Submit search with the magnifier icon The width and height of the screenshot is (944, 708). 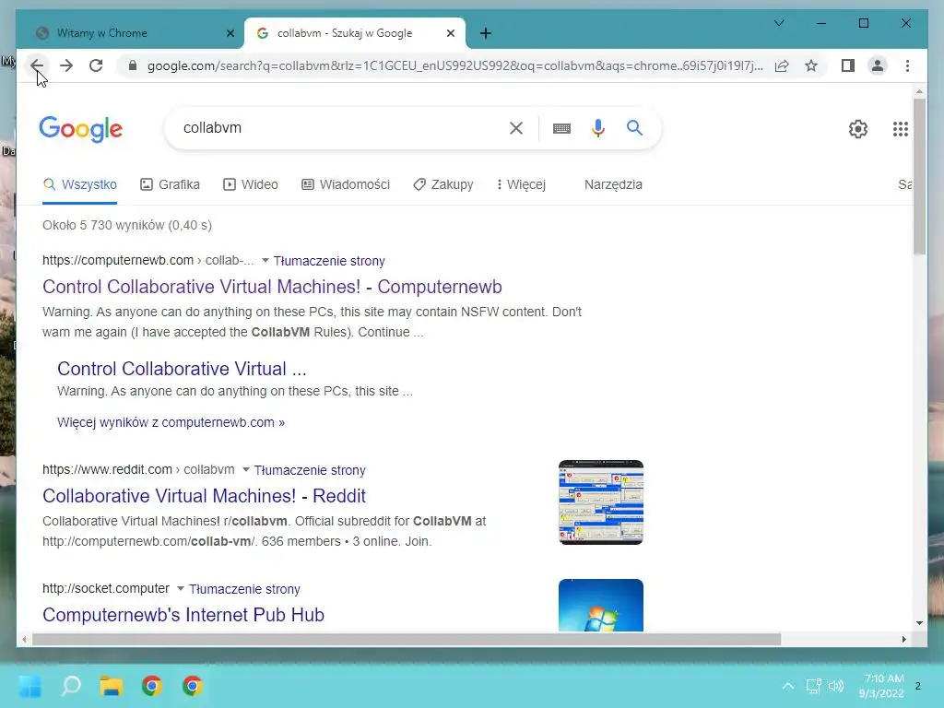pyautogui.click(x=634, y=127)
